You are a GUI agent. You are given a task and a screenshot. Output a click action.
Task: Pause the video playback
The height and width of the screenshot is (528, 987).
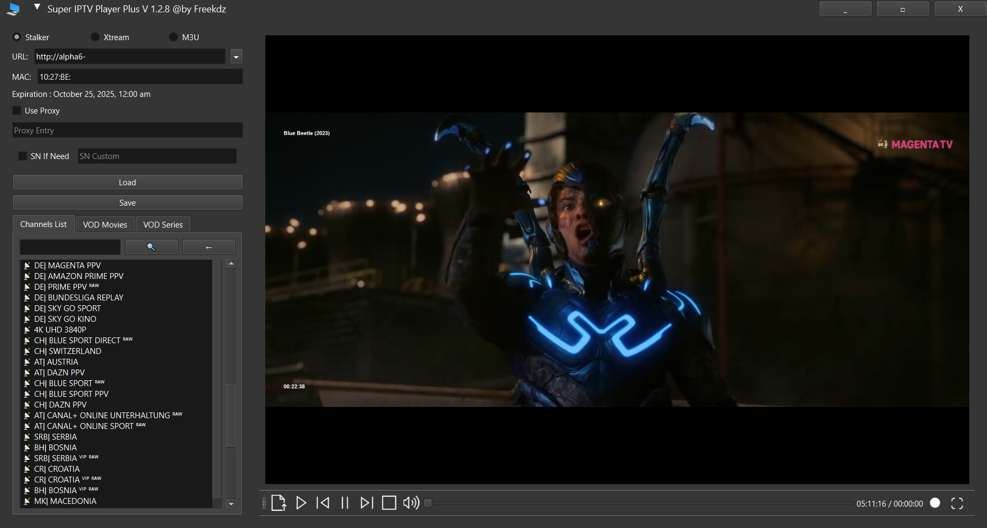345,503
